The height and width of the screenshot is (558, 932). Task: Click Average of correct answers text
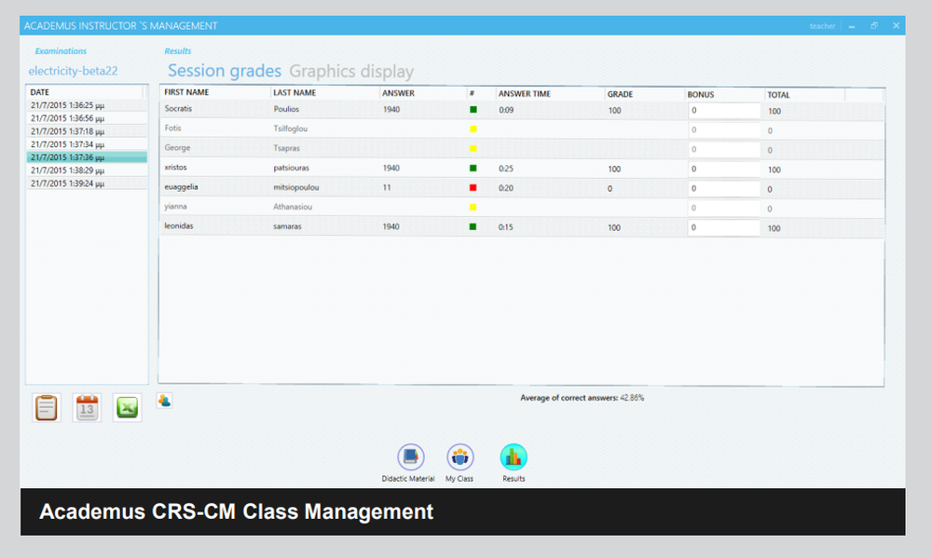(582, 398)
